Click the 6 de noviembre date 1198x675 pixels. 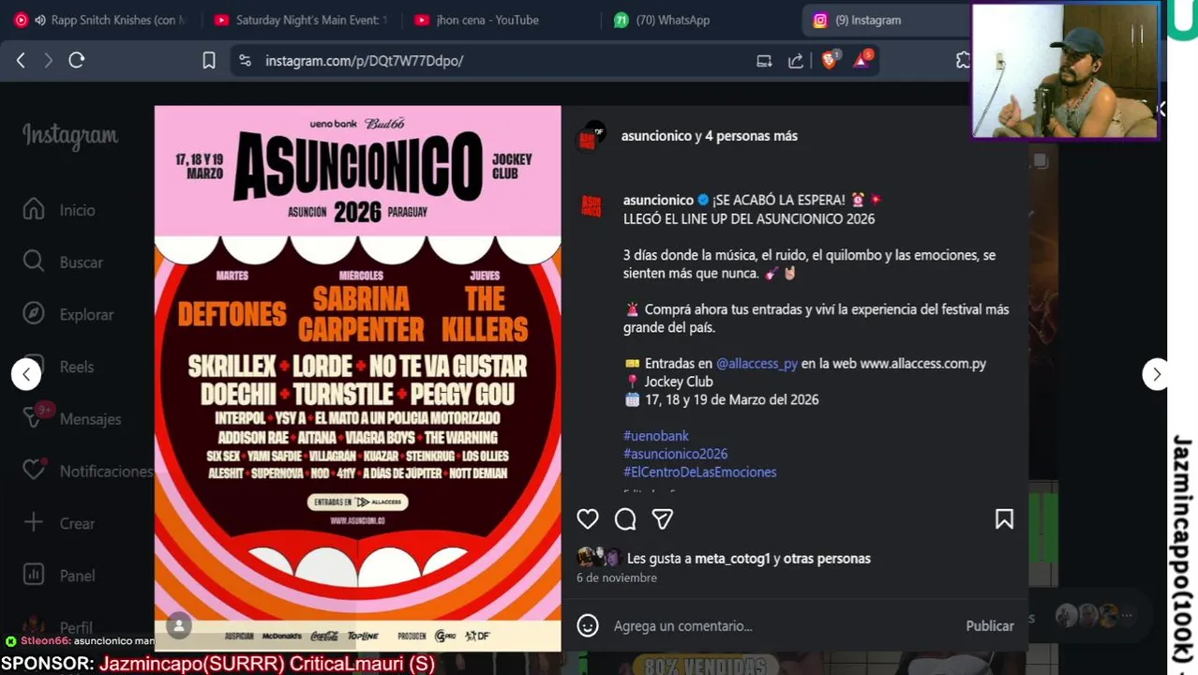(x=617, y=578)
